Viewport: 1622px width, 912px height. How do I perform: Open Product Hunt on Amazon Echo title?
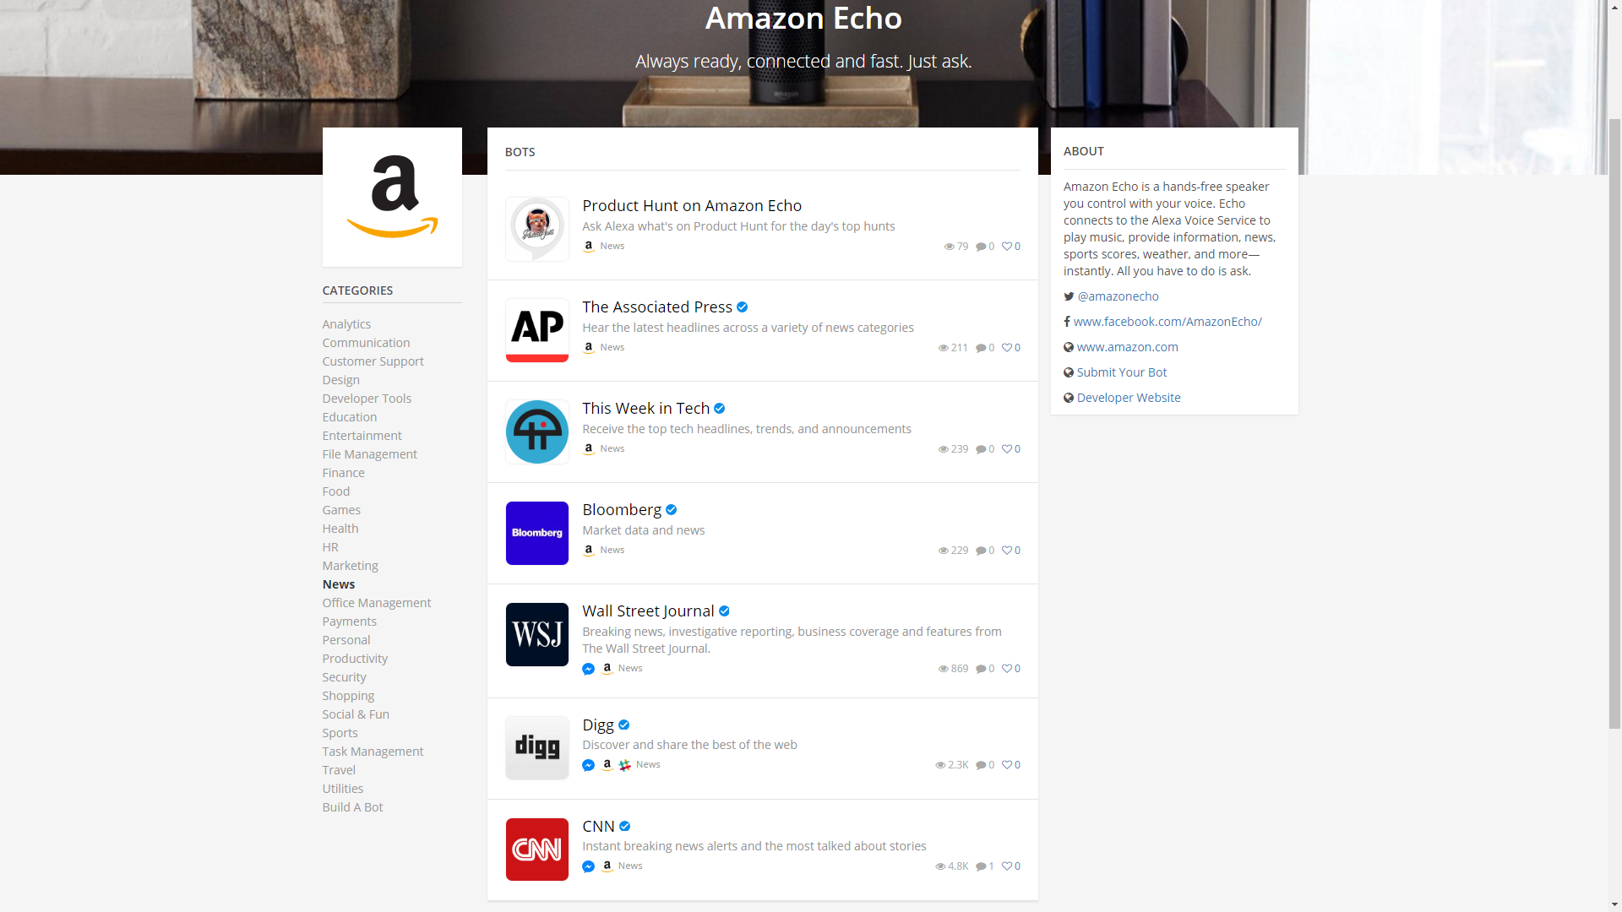coord(692,206)
